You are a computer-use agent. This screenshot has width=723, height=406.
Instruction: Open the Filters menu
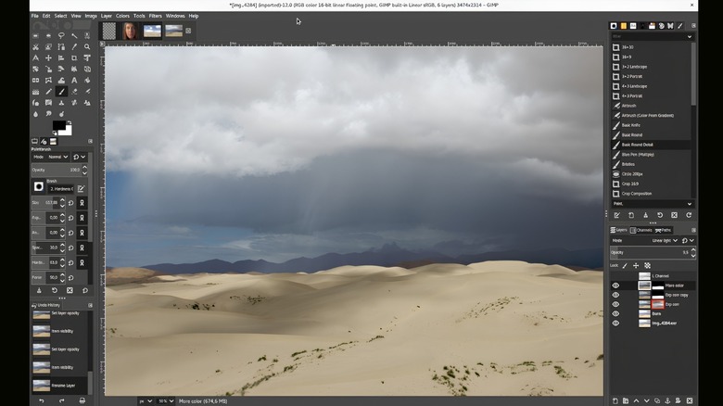[x=156, y=16]
